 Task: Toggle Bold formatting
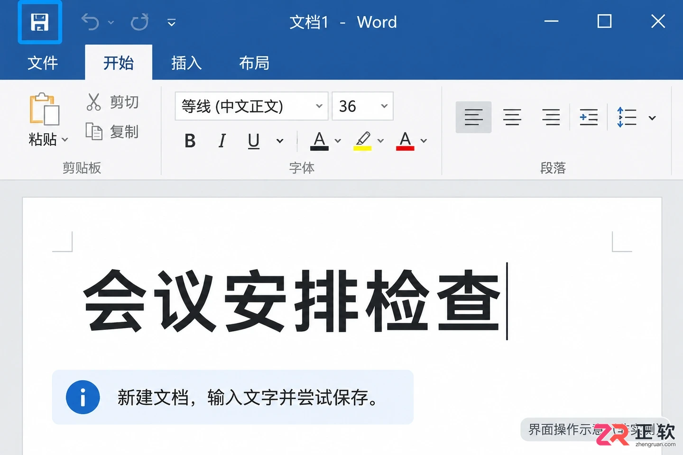190,141
